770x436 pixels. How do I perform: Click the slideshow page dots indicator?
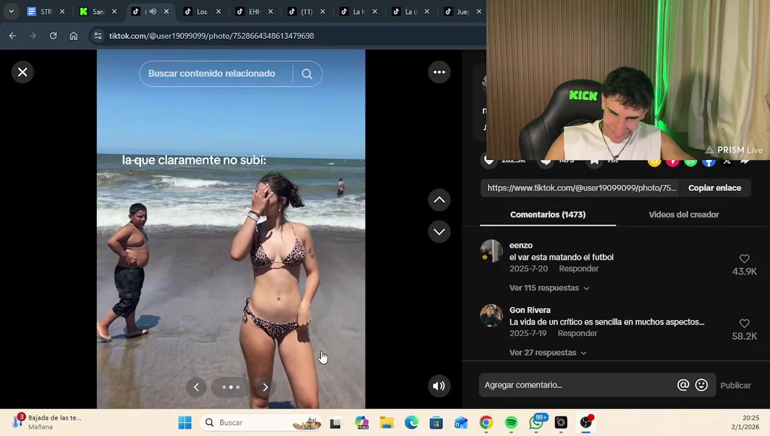tap(231, 387)
